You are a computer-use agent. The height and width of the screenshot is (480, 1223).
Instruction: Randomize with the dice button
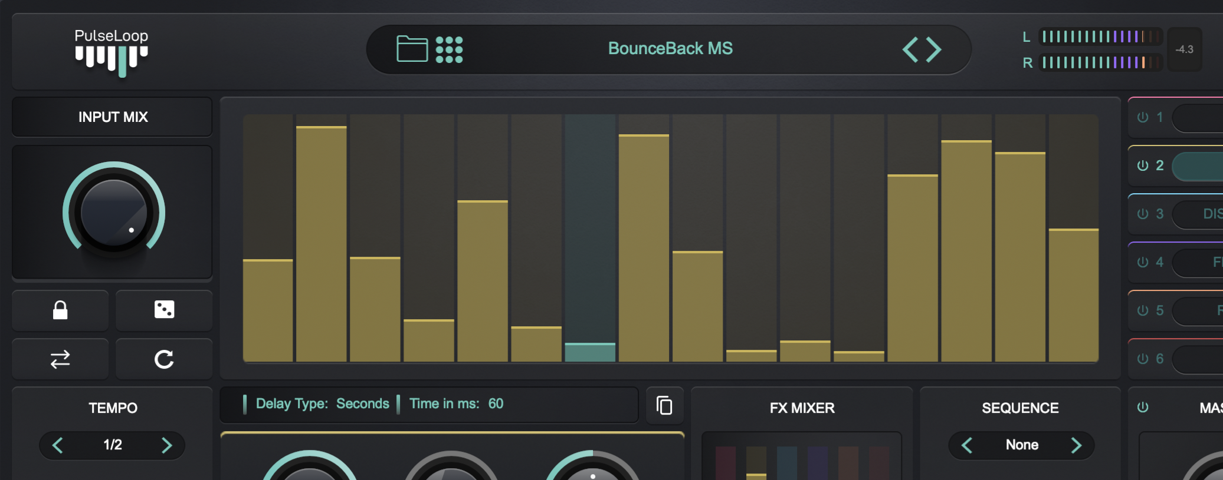164,310
